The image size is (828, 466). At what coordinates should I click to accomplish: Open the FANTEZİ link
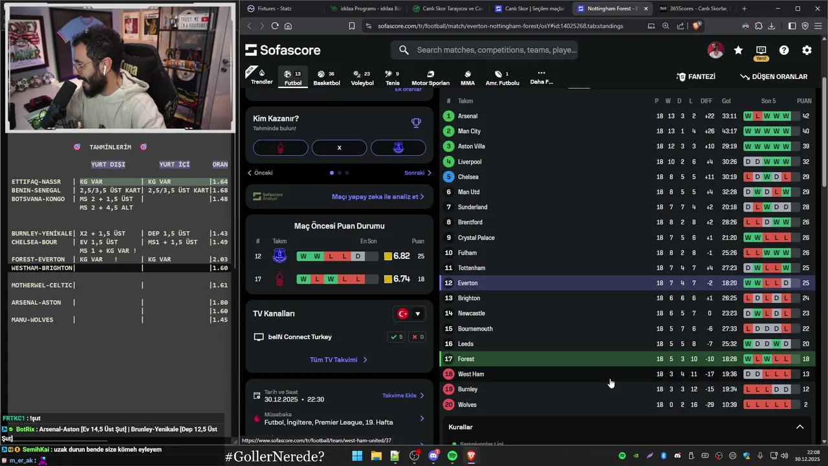click(x=696, y=76)
